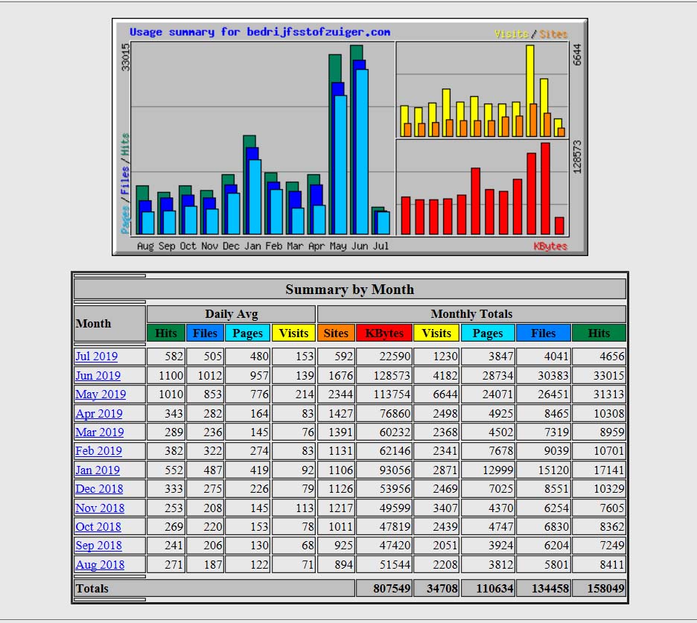Open the Jun 2019 monthly statistics link

coord(98,375)
